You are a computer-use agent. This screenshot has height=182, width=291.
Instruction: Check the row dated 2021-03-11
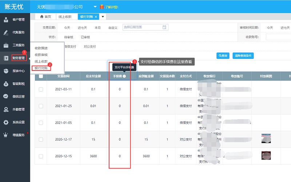pos(41,89)
